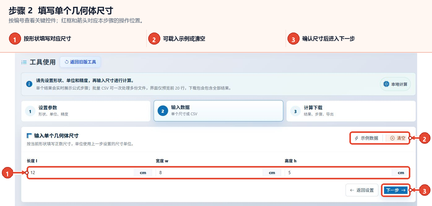Image resolution: width=432 pixels, height=206 pixels.
Task: Click the right arrow icon in 下一步
Action: (403, 190)
